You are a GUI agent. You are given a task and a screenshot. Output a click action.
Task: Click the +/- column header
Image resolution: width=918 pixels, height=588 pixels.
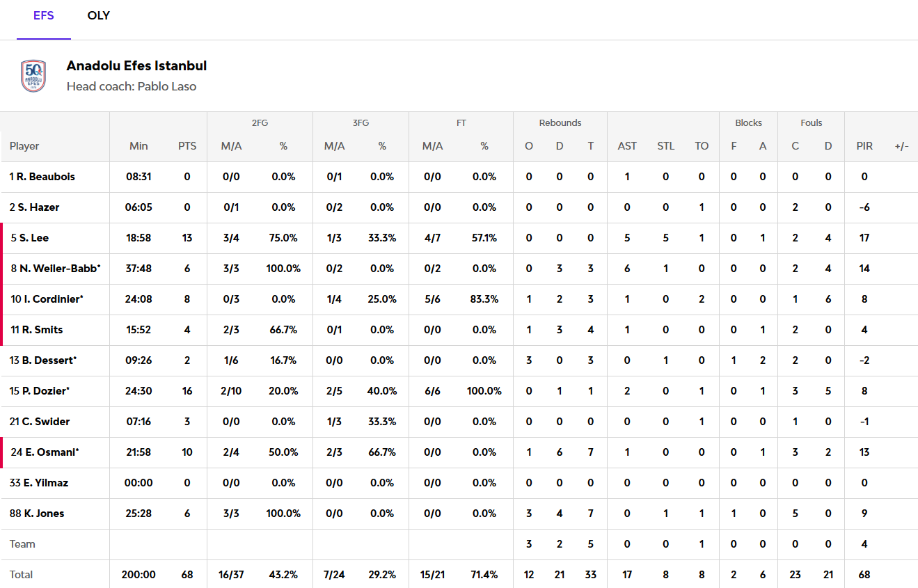(x=901, y=146)
